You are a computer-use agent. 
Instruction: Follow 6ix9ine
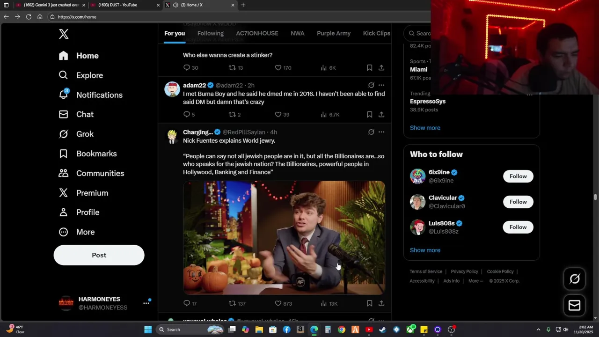tap(518, 176)
